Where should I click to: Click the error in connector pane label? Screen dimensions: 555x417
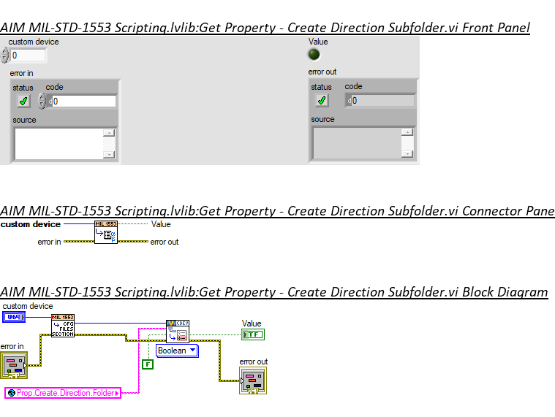click(49, 242)
